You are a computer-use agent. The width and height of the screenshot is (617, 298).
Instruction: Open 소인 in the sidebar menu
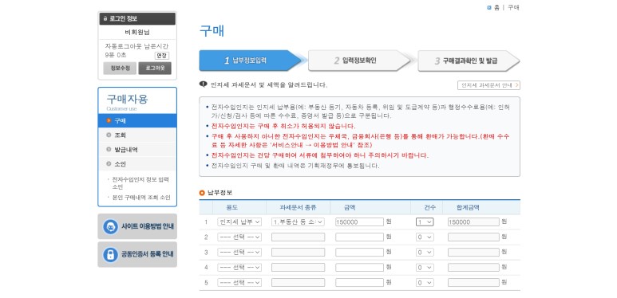click(x=137, y=163)
